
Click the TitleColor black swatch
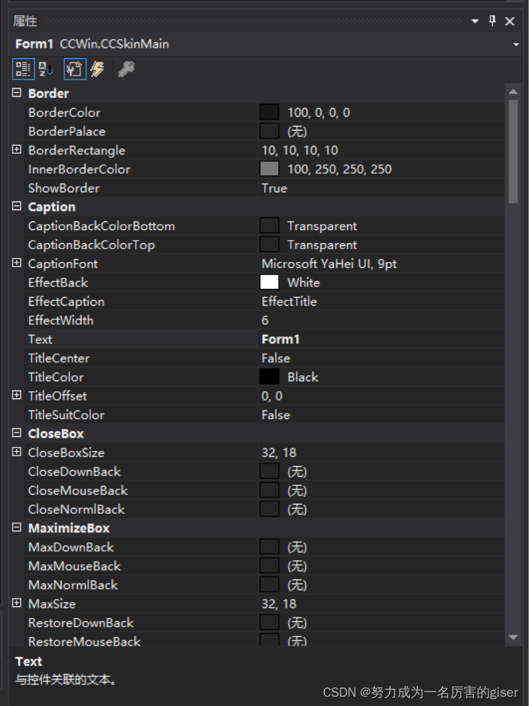point(269,377)
